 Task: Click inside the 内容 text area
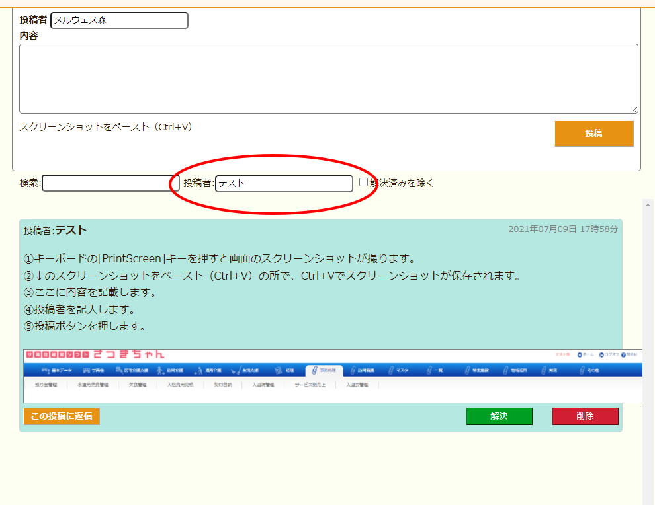click(328, 79)
